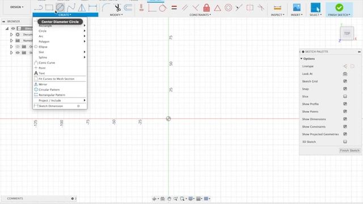Toggle the Sketch Grid checkbox
Image resolution: width=363 pixels, height=204 pixels.
point(345,81)
